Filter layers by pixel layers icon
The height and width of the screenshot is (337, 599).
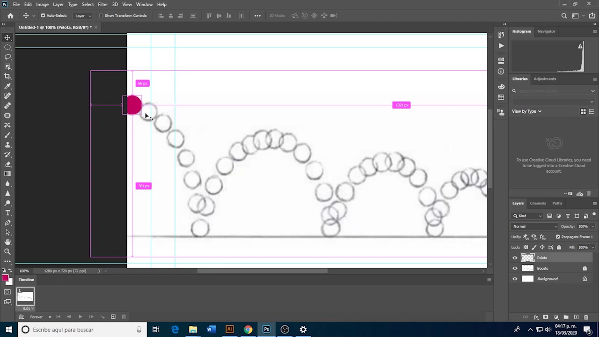pyautogui.click(x=550, y=216)
